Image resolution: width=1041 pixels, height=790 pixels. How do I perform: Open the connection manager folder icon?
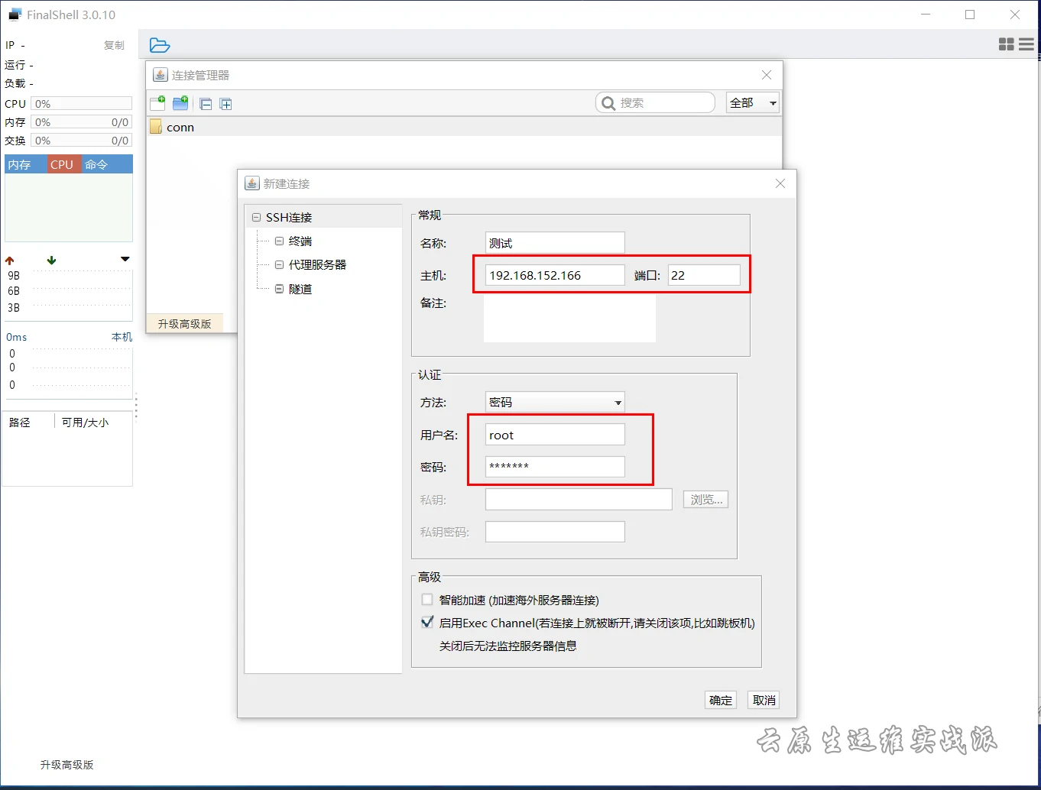pos(160,45)
